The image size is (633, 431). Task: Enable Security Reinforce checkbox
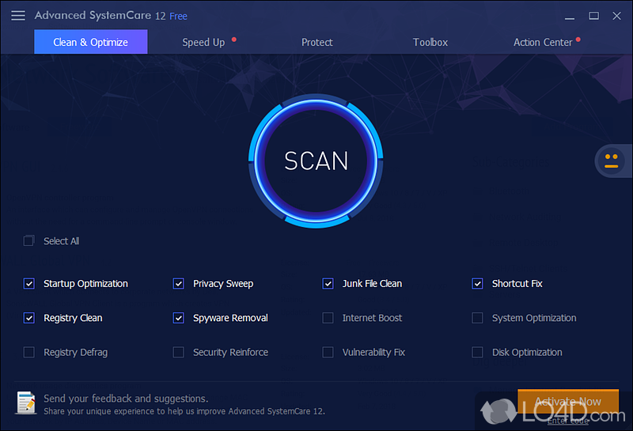179,352
